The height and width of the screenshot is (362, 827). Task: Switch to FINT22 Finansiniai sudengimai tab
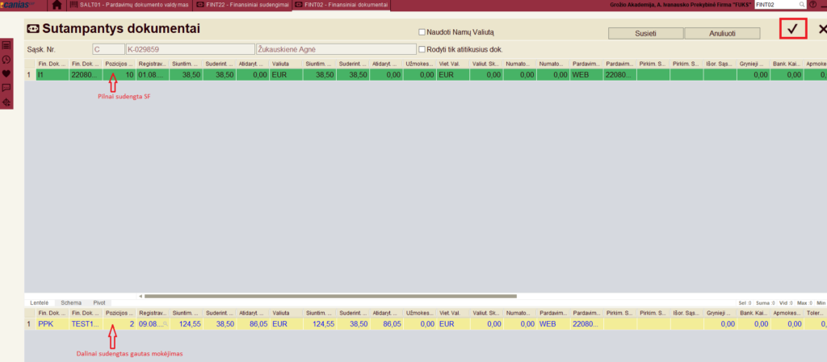tap(242, 5)
